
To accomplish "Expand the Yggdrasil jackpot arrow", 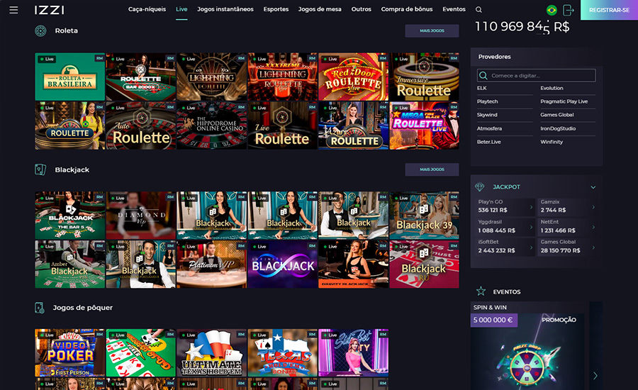I will 531,227.
